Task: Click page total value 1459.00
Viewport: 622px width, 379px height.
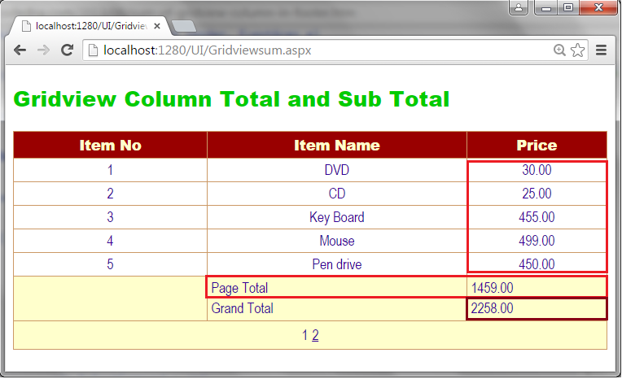Action: 493,288
